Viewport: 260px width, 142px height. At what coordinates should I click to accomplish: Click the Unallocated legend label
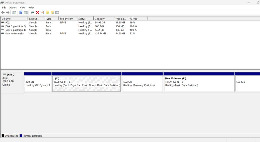click(12, 136)
